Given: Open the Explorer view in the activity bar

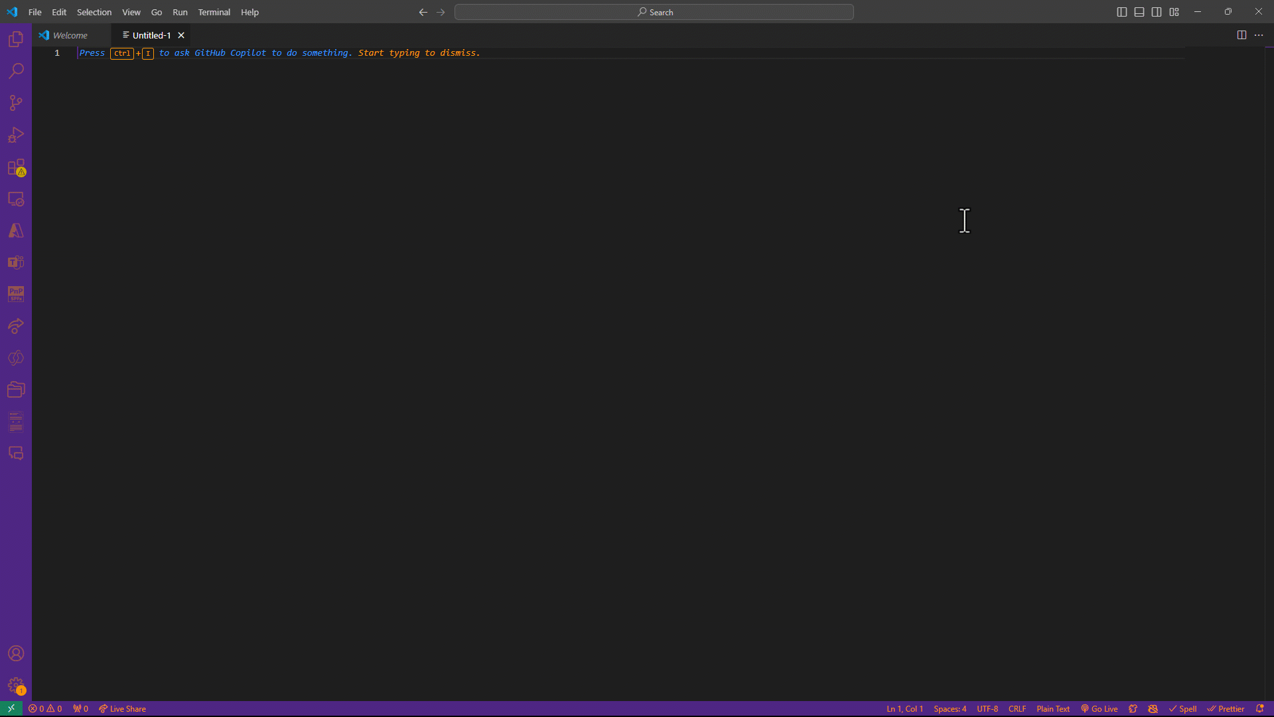Looking at the screenshot, I should (16, 39).
